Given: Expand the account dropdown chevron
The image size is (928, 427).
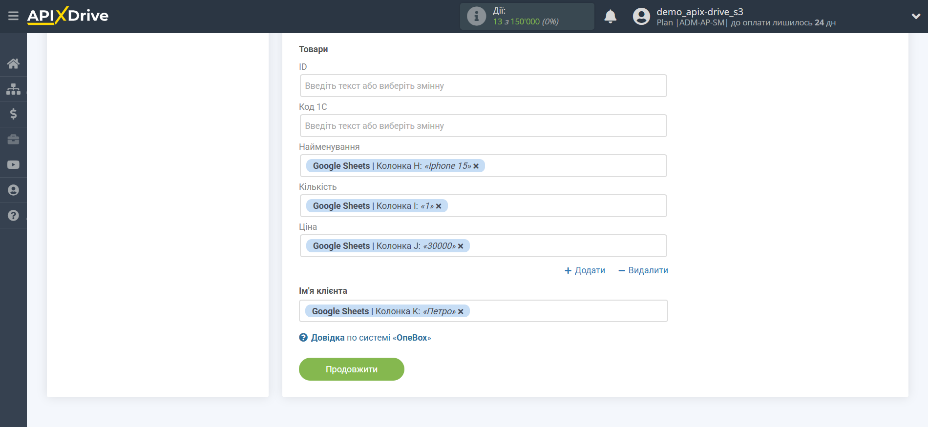Looking at the screenshot, I should pyautogui.click(x=916, y=16).
